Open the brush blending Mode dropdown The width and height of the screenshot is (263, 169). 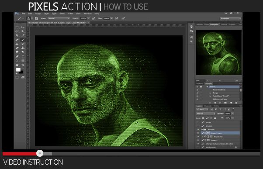tap(59, 18)
